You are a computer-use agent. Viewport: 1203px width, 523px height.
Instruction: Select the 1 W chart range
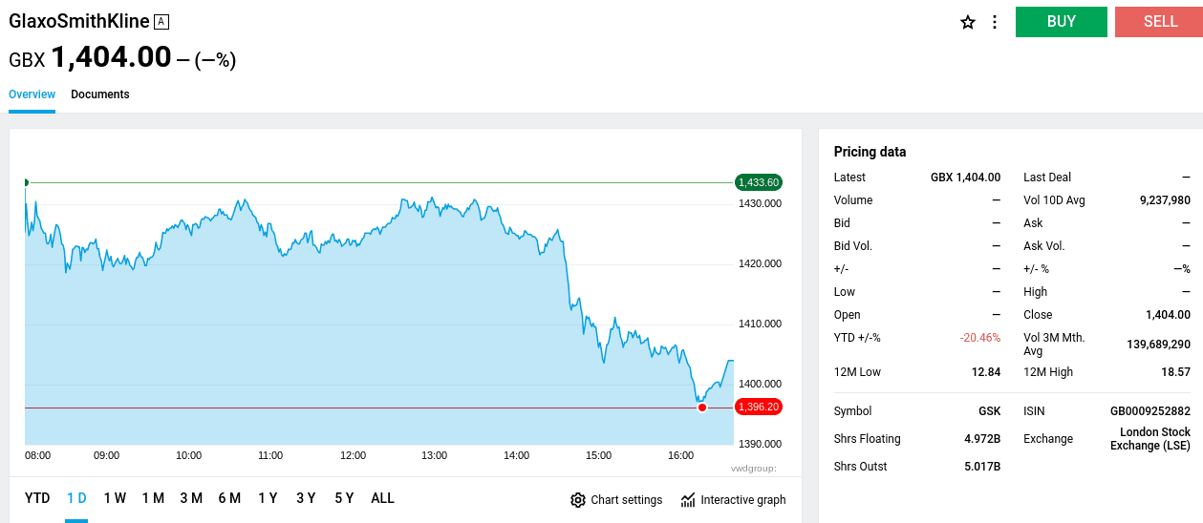pos(115,498)
